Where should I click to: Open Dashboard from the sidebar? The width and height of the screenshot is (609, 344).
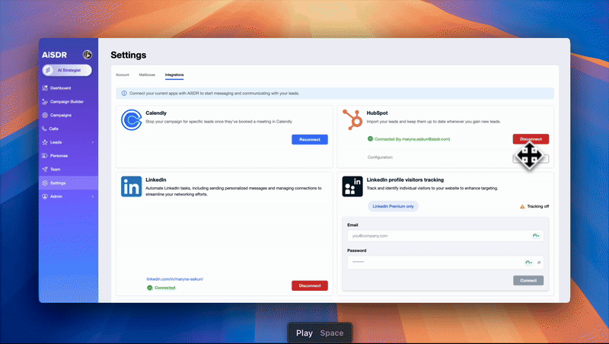[x=61, y=88]
